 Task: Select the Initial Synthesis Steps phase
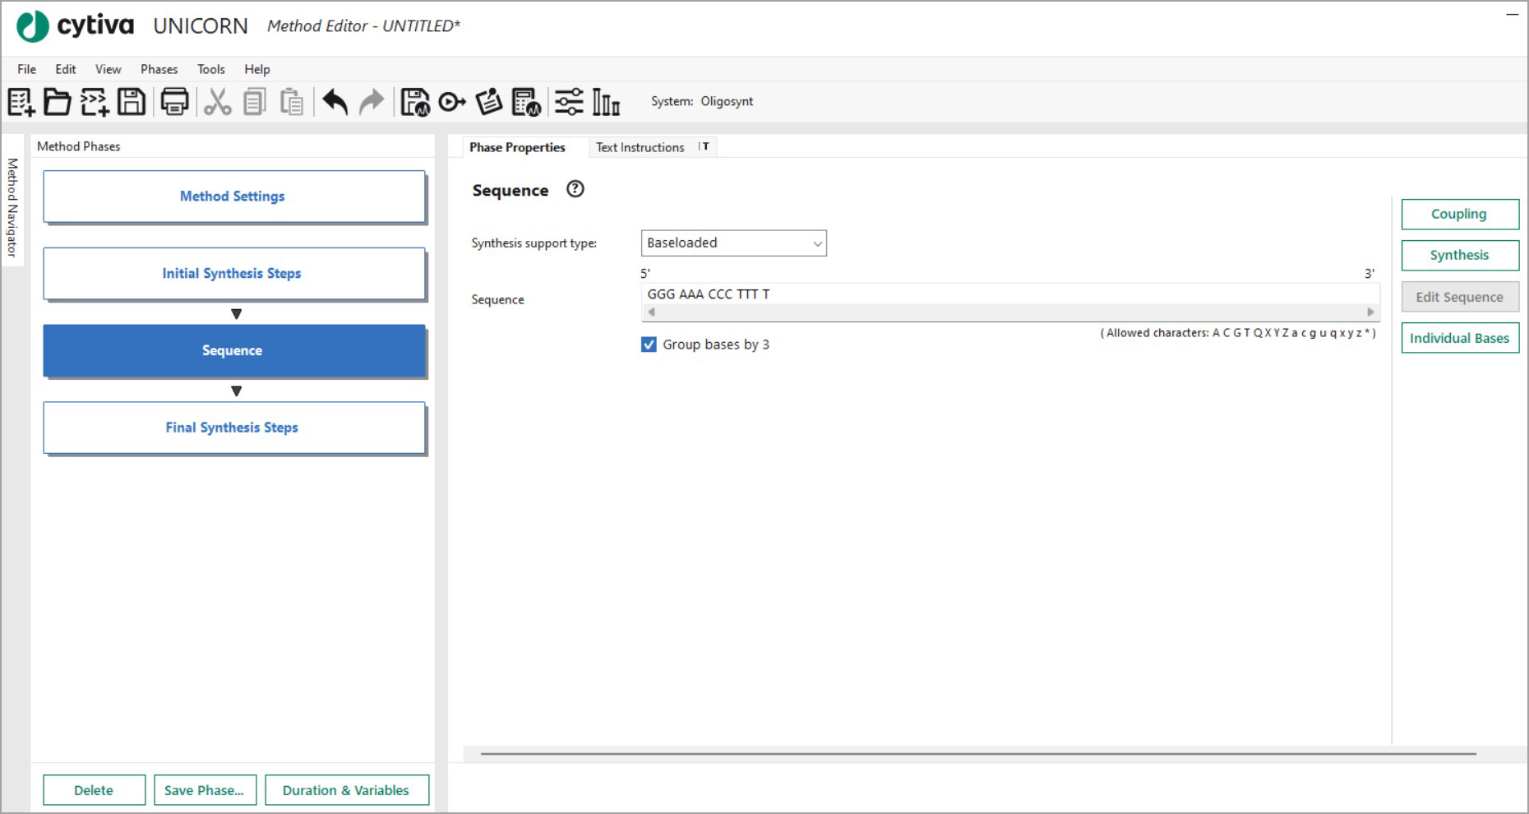click(233, 273)
